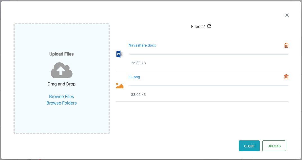Click the Word document icon for Nirvashare.docx
The image size is (302, 160).
coord(120,54)
